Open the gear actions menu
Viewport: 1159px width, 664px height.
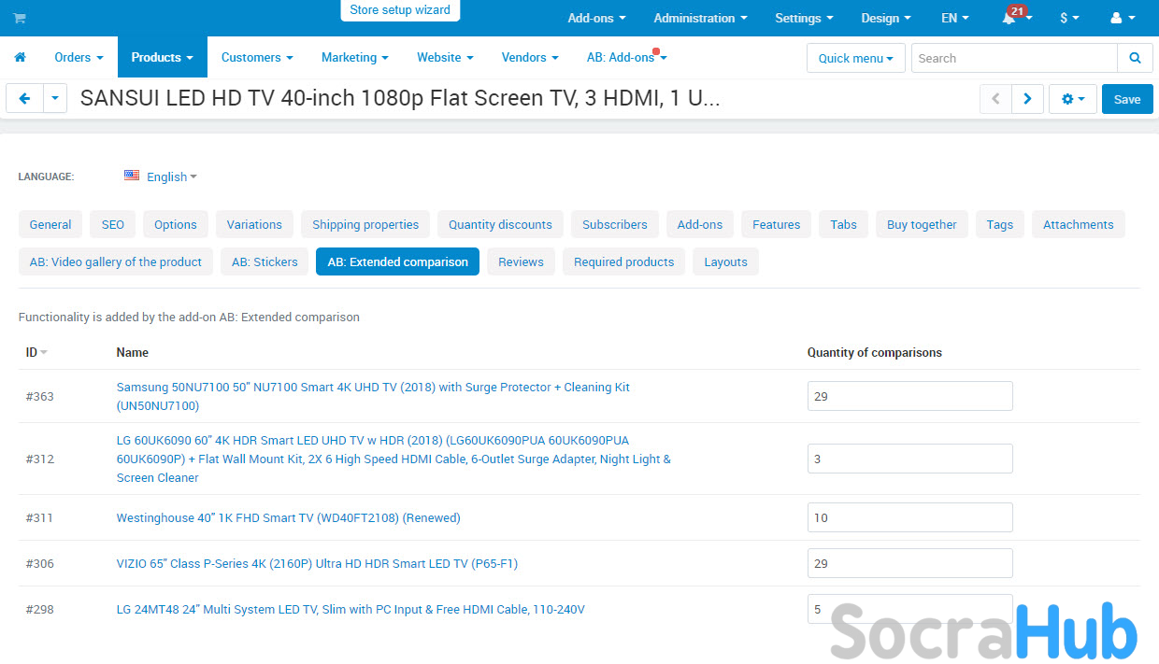(x=1073, y=99)
